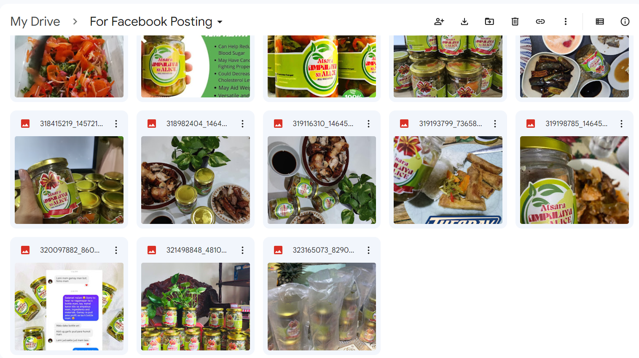Click the Share folder icon
Image resolution: width=639 pixels, height=358 pixels.
[x=439, y=22]
